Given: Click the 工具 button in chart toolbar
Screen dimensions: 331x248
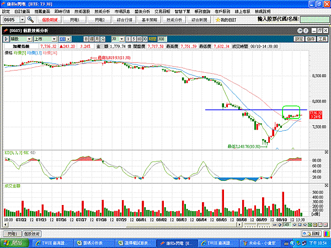Looking at the screenshot, I should coord(322,39).
